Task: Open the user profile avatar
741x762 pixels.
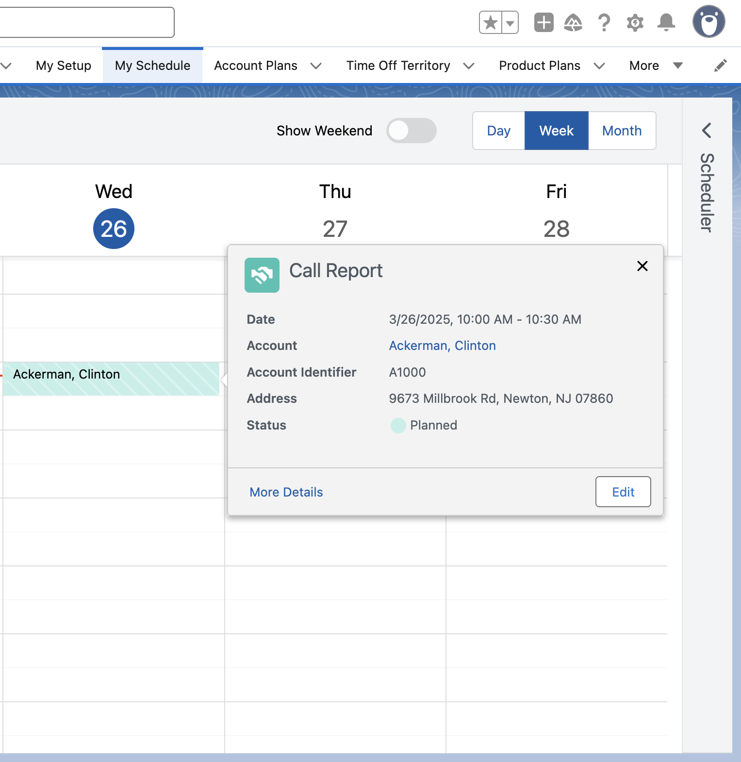Action: [x=708, y=22]
